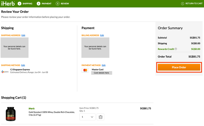Open the whey protein product thumbnail

(11, 114)
